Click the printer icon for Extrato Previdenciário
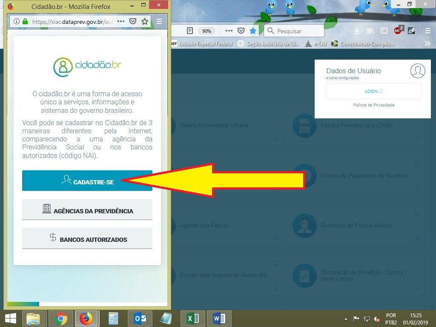This screenshot has height=327, width=436. [x=304, y=126]
